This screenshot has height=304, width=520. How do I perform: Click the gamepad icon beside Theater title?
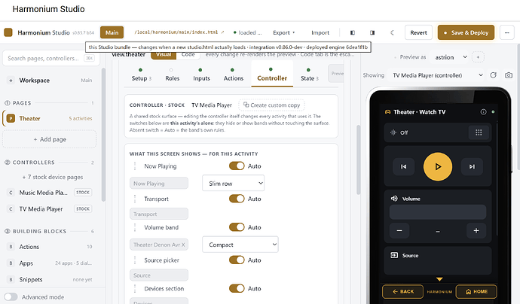[x=387, y=112]
